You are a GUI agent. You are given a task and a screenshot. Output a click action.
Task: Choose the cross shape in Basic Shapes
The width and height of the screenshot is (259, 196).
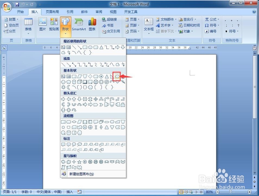pos(63,82)
